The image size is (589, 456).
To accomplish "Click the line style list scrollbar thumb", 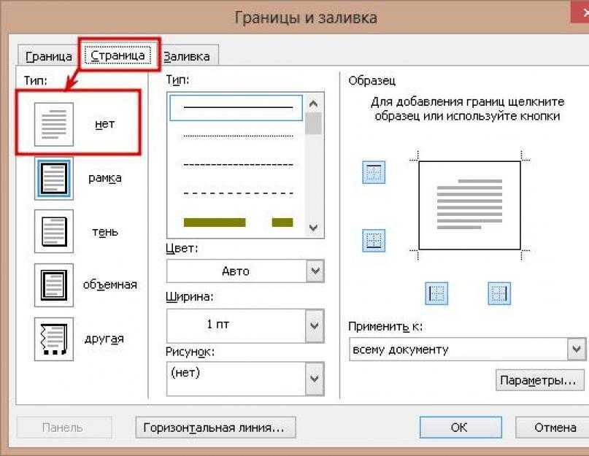I will (x=313, y=123).
